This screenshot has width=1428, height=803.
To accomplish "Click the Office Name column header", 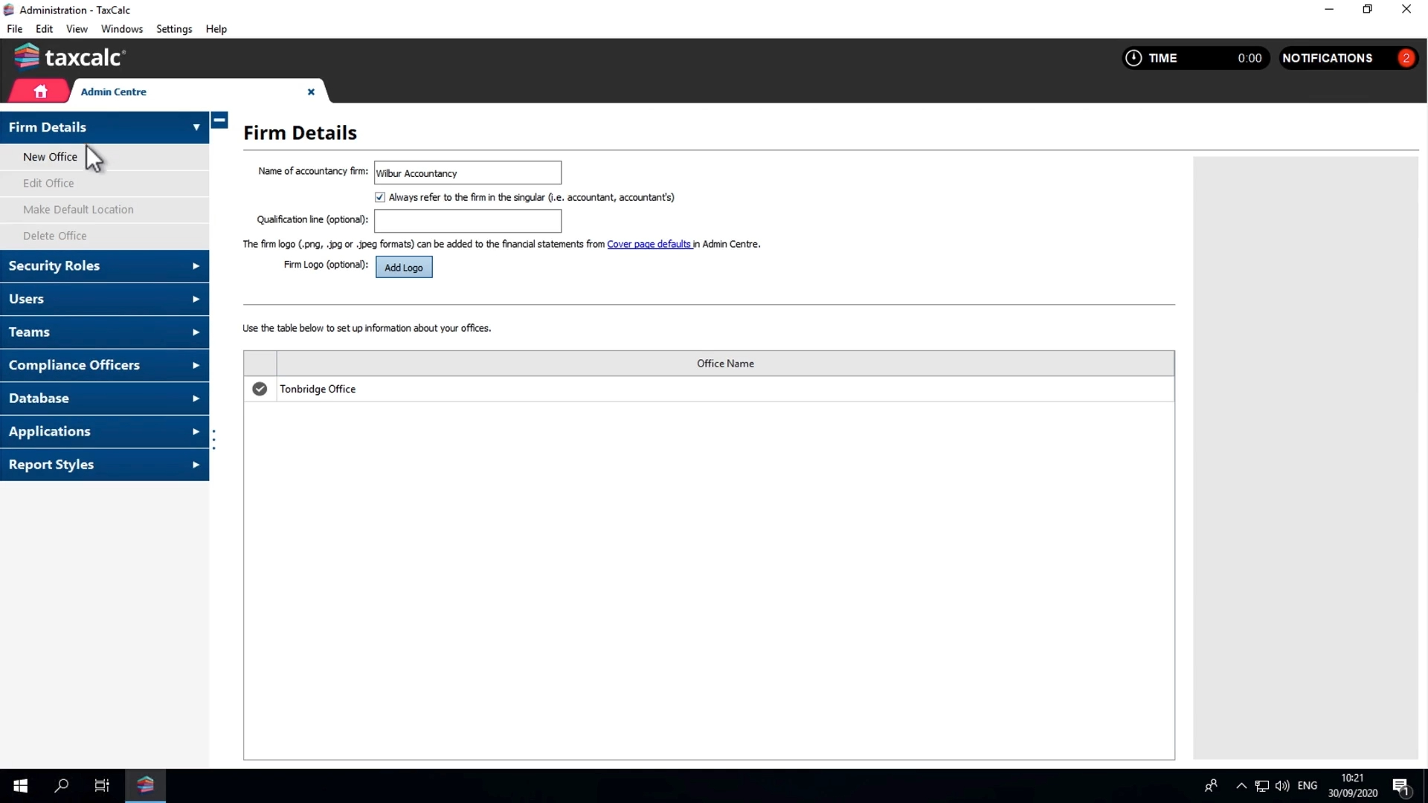I will point(725,364).
